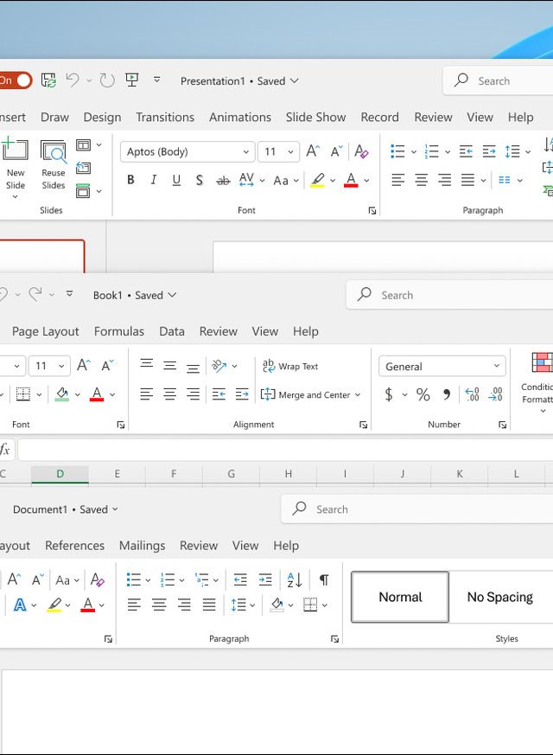Click the Excel formula bar input
This screenshot has width=553, height=755.
285,450
